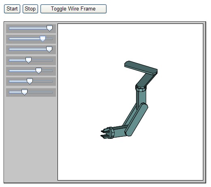Click the empty track right of second slider thumb
This screenshot has width=211, height=187.
(x=49, y=39)
